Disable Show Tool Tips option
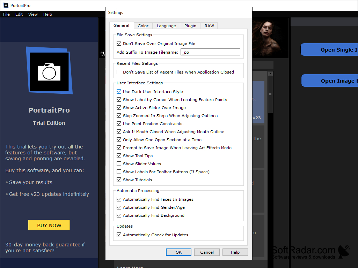Screen dimensions: 358x268 (x=119, y=155)
